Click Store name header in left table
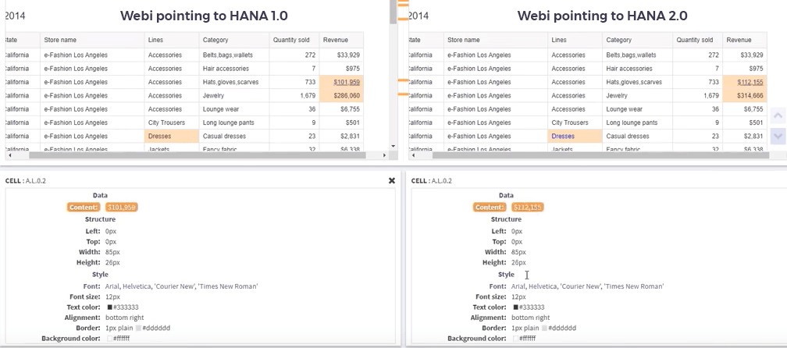 (92, 40)
